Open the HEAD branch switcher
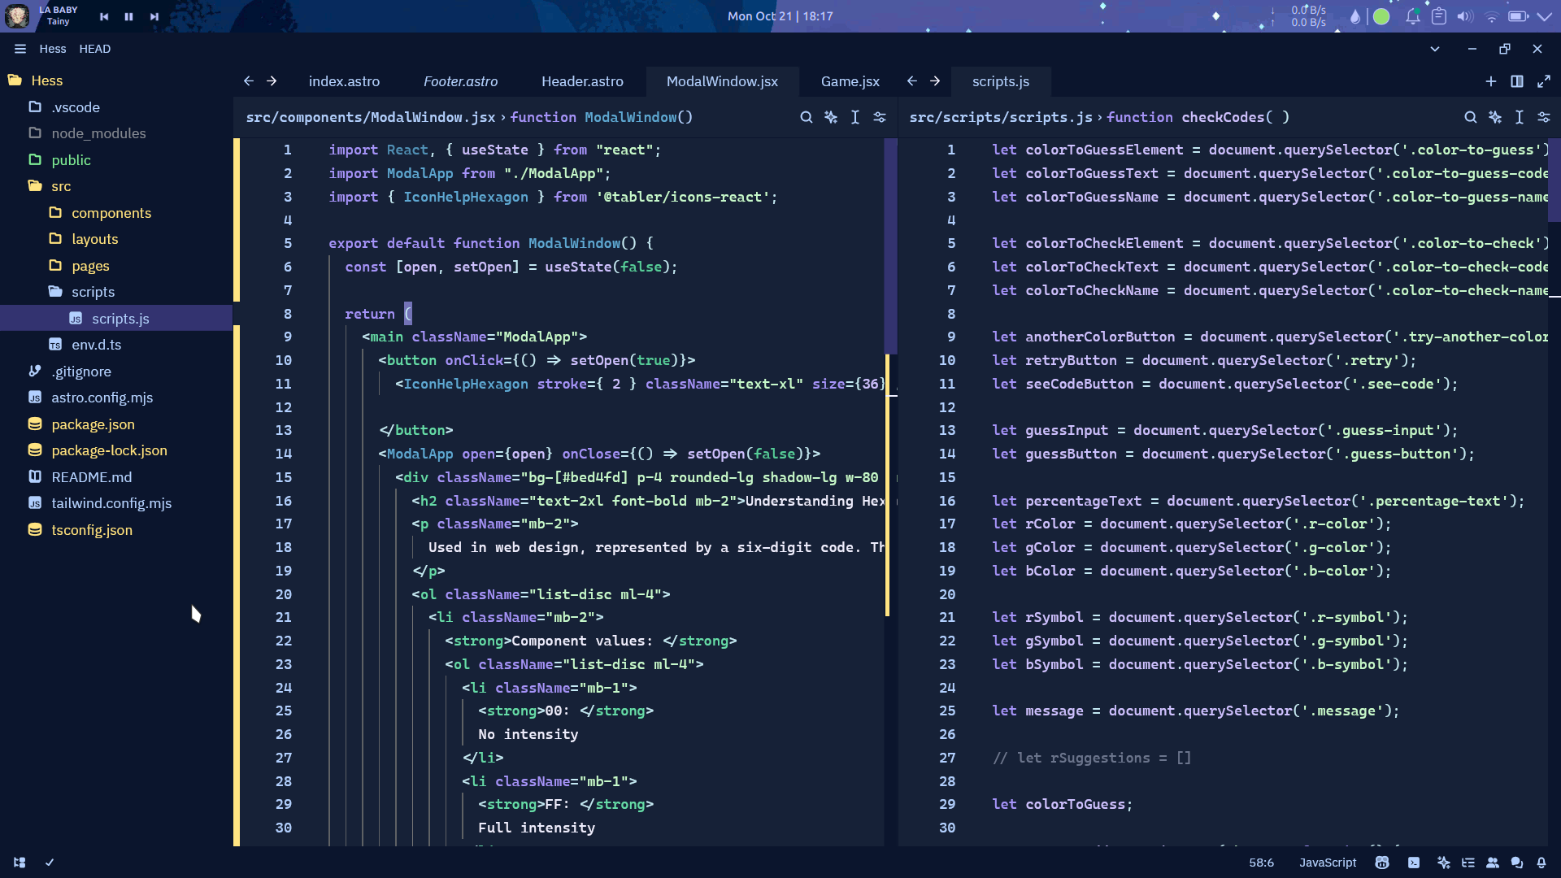This screenshot has height=878, width=1561. pyautogui.click(x=95, y=49)
